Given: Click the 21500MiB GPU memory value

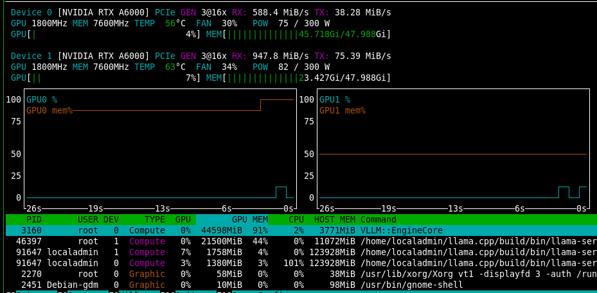Looking at the screenshot, I should (x=222, y=241).
